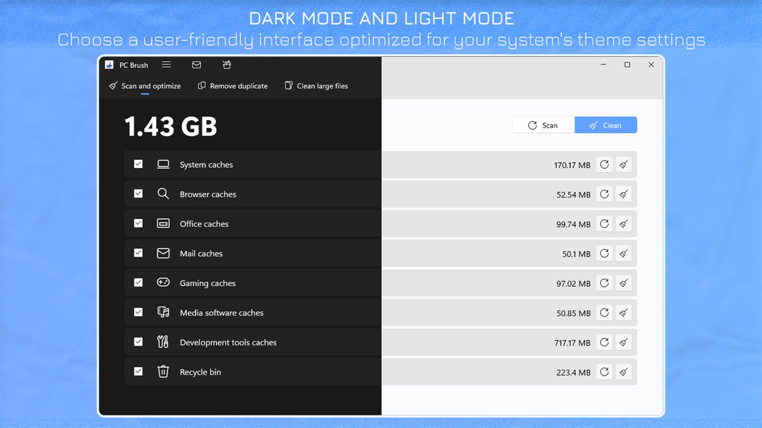
Task: Clean Mail caches using its broom icon
Action: coord(623,253)
